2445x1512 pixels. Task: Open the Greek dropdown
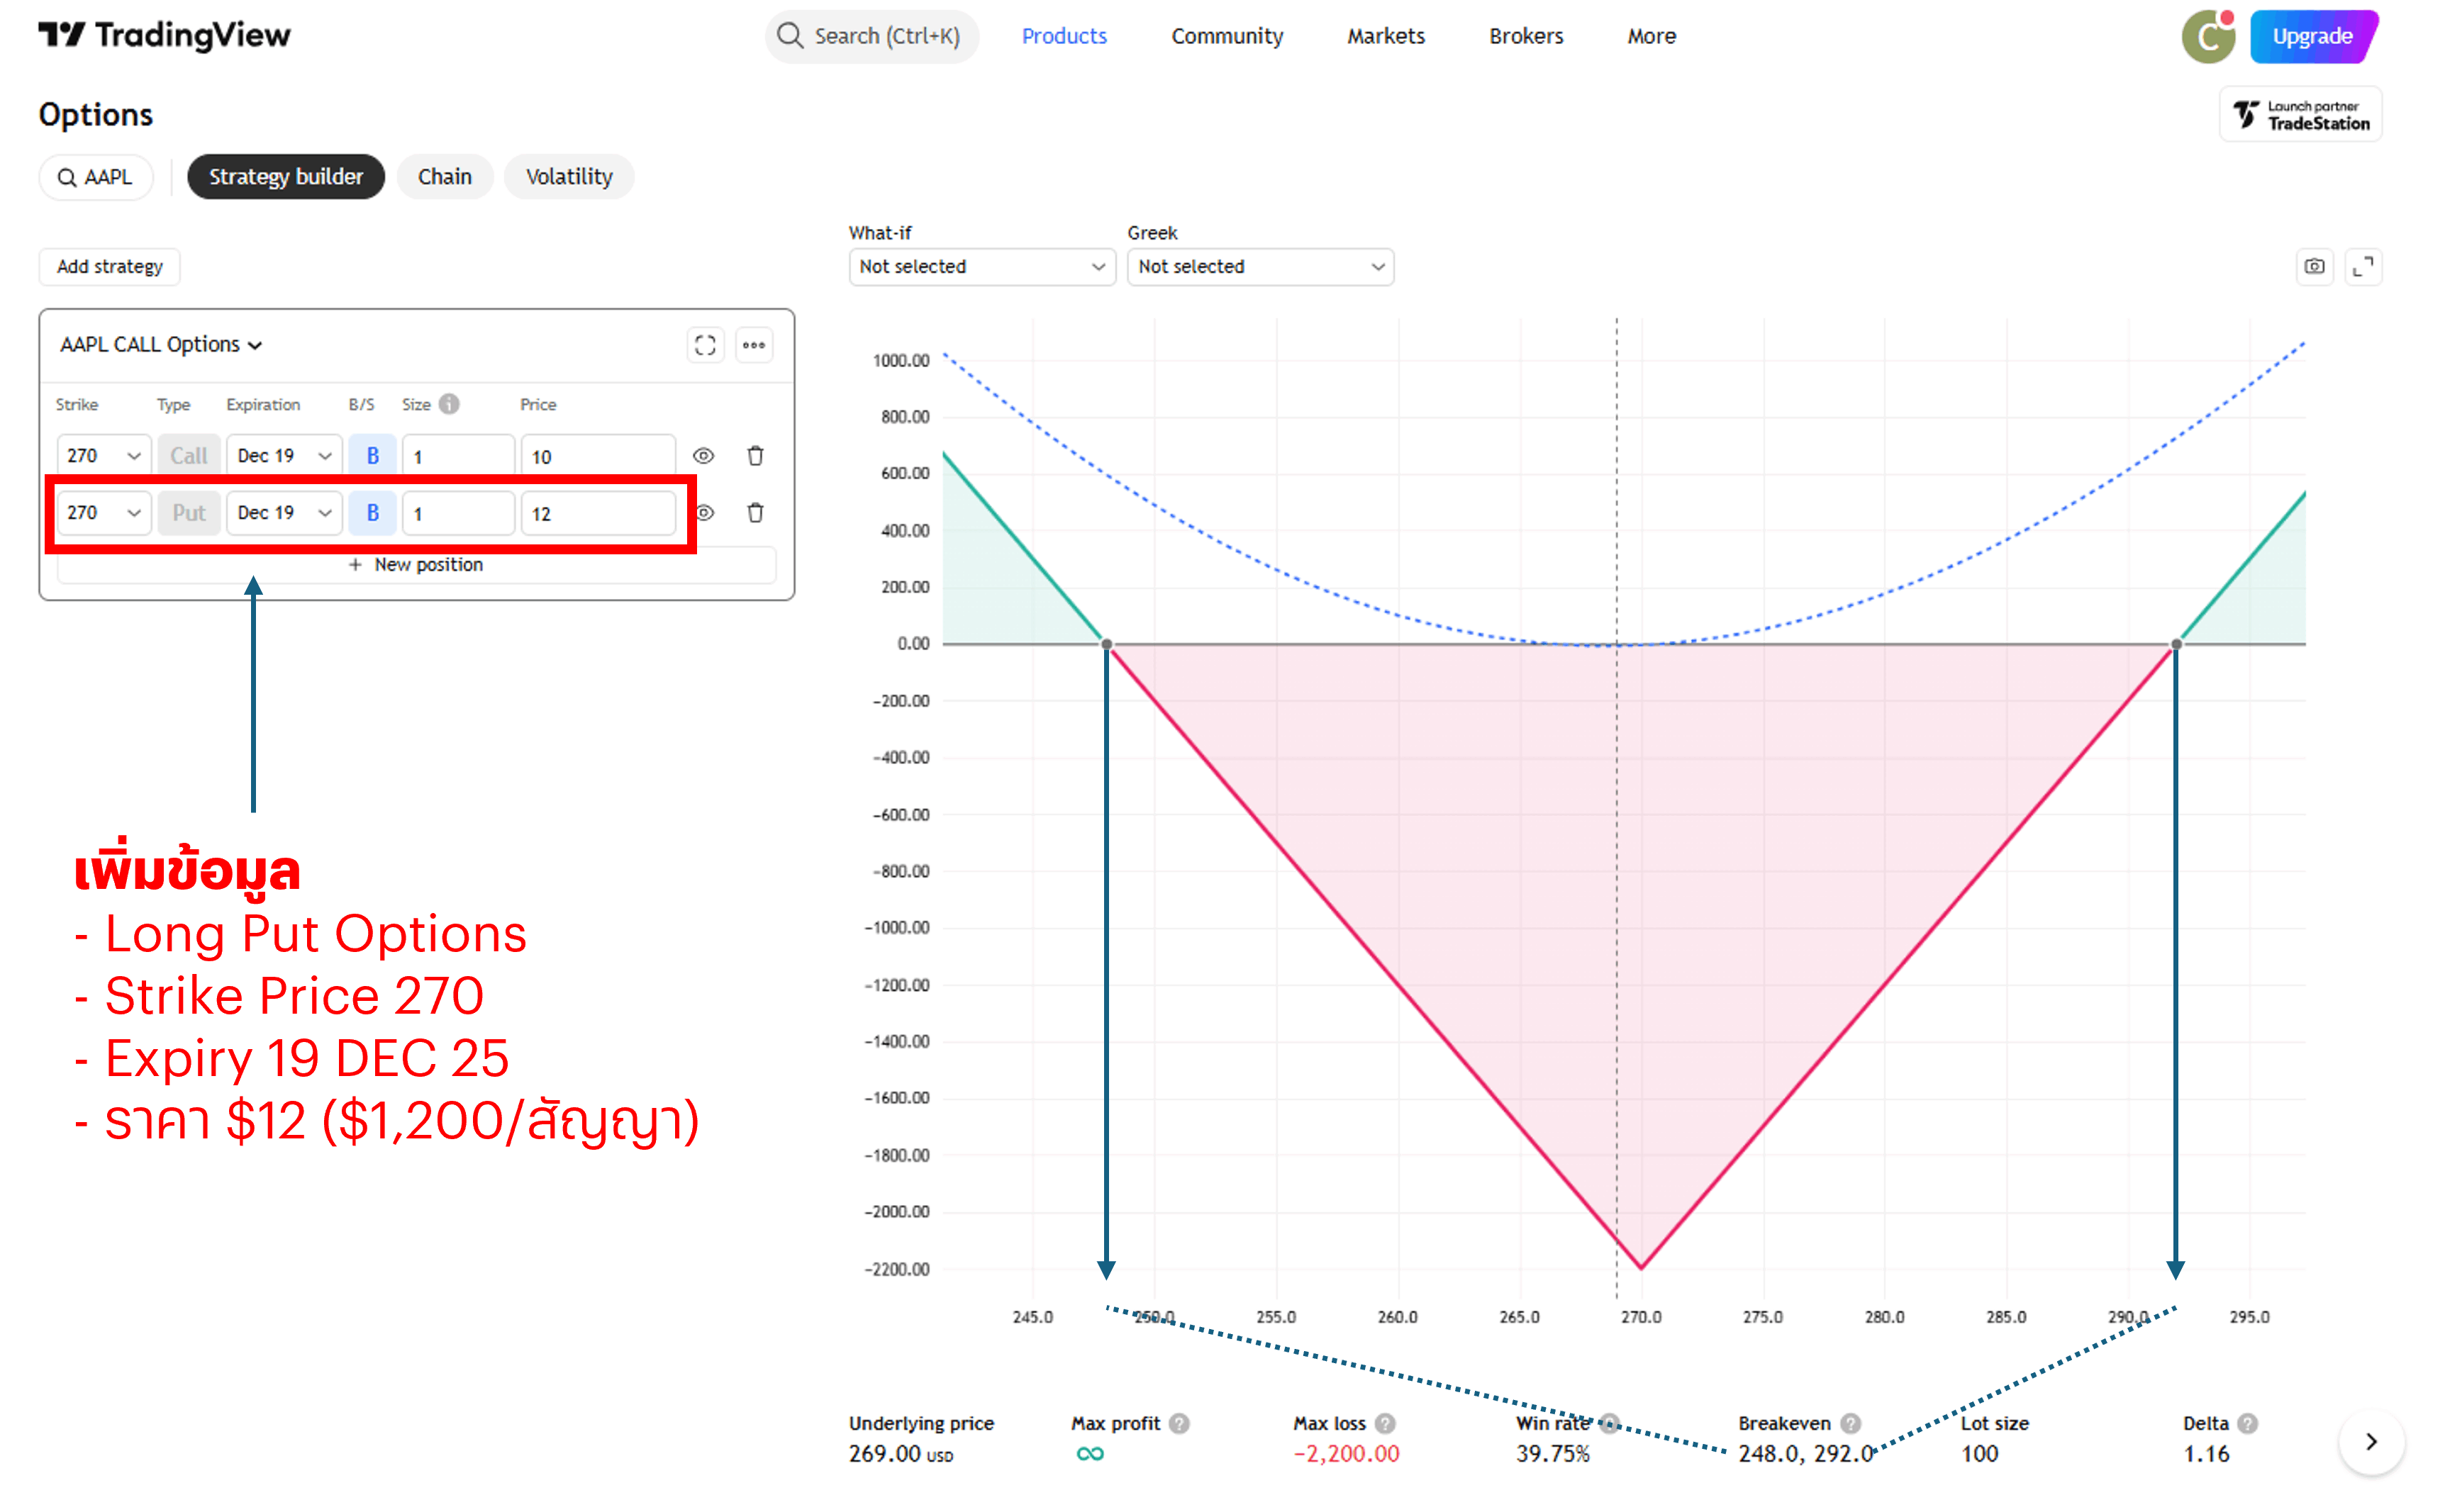[x=1259, y=267]
